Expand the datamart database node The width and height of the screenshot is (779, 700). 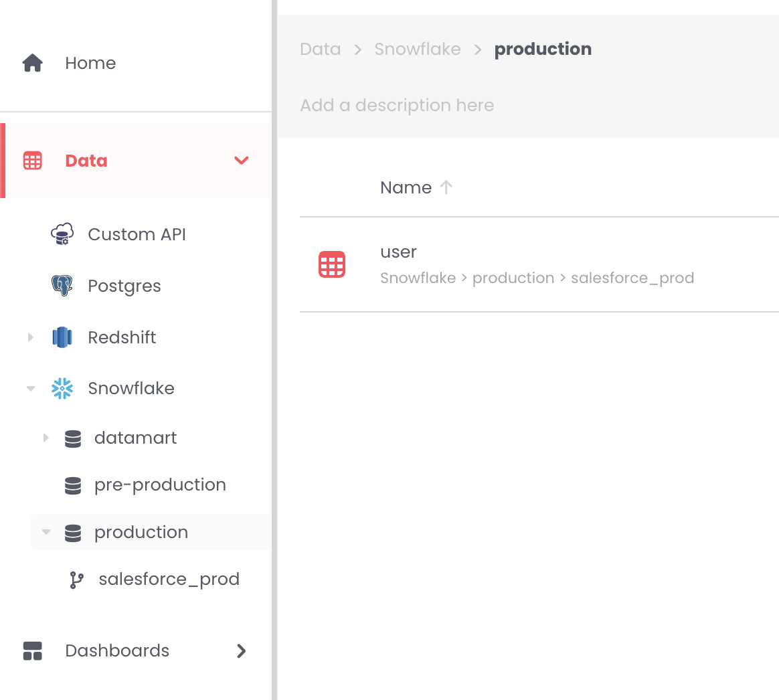46,438
